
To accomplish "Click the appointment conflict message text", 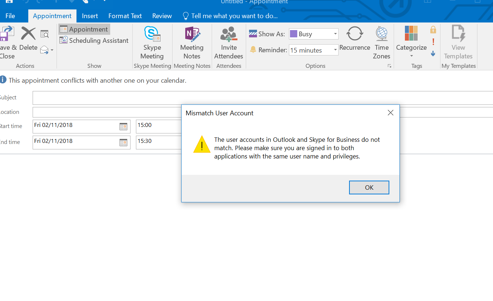I will point(98,81).
